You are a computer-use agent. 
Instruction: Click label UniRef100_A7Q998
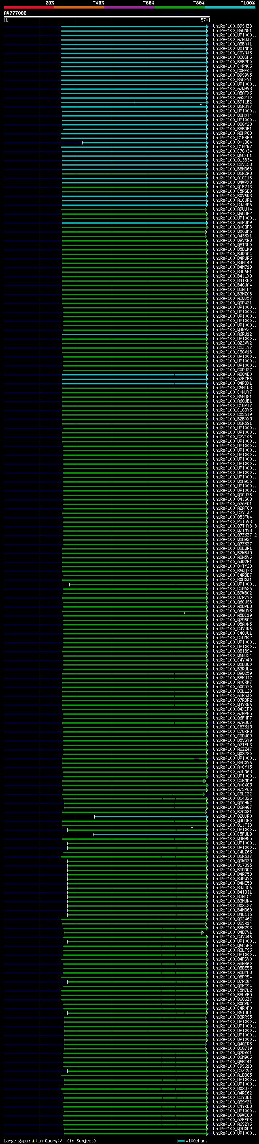[232, 89]
